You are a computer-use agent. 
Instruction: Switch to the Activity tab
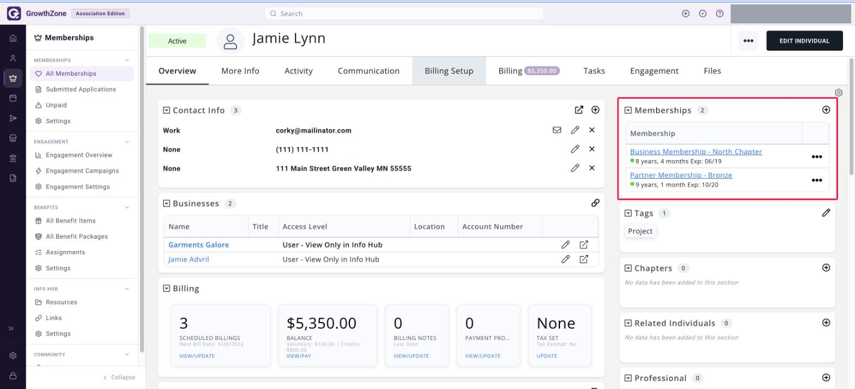pos(299,71)
